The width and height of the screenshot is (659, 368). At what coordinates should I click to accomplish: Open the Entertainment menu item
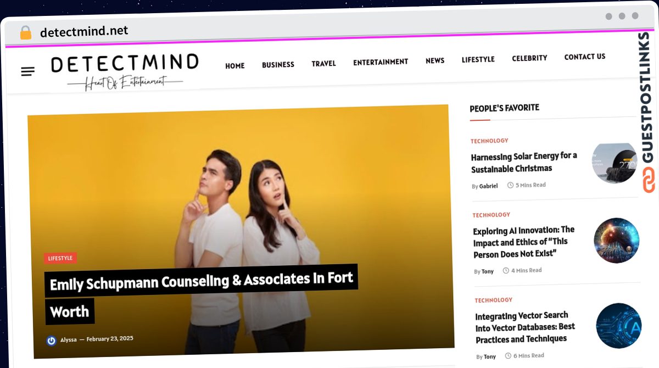[x=381, y=62]
